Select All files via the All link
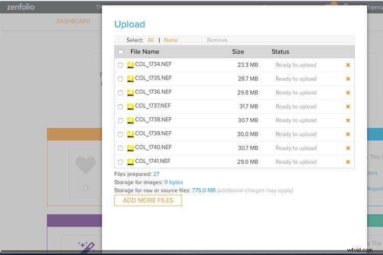The height and width of the screenshot is (255, 383). coord(150,40)
